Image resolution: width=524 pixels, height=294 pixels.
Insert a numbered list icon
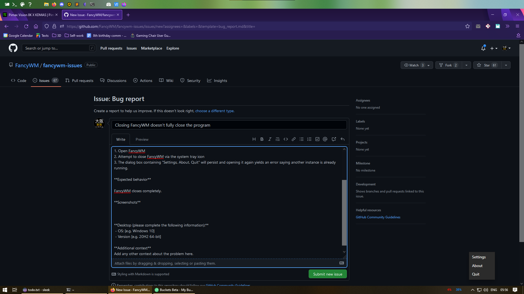[x=309, y=139]
